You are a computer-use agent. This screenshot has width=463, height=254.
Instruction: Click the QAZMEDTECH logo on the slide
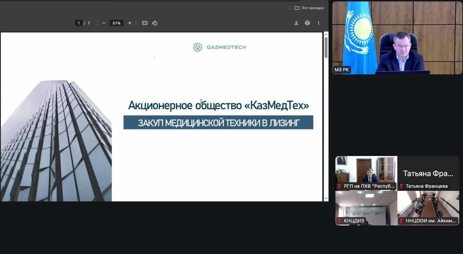point(219,47)
